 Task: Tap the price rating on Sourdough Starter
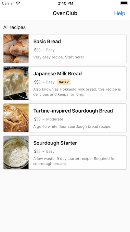click(37, 151)
